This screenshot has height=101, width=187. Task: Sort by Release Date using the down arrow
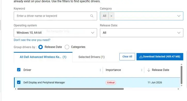149,70
